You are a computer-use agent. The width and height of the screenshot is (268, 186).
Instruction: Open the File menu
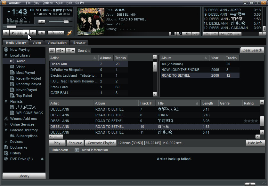coord(28,3)
